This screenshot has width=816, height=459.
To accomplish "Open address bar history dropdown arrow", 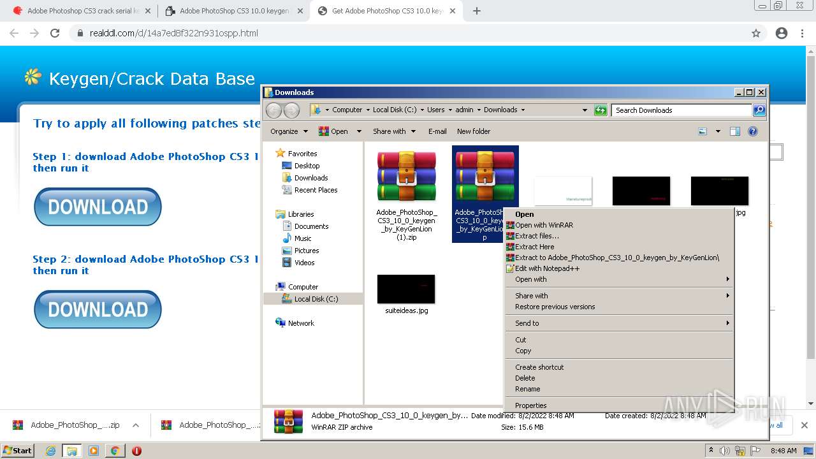I will [x=585, y=110].
